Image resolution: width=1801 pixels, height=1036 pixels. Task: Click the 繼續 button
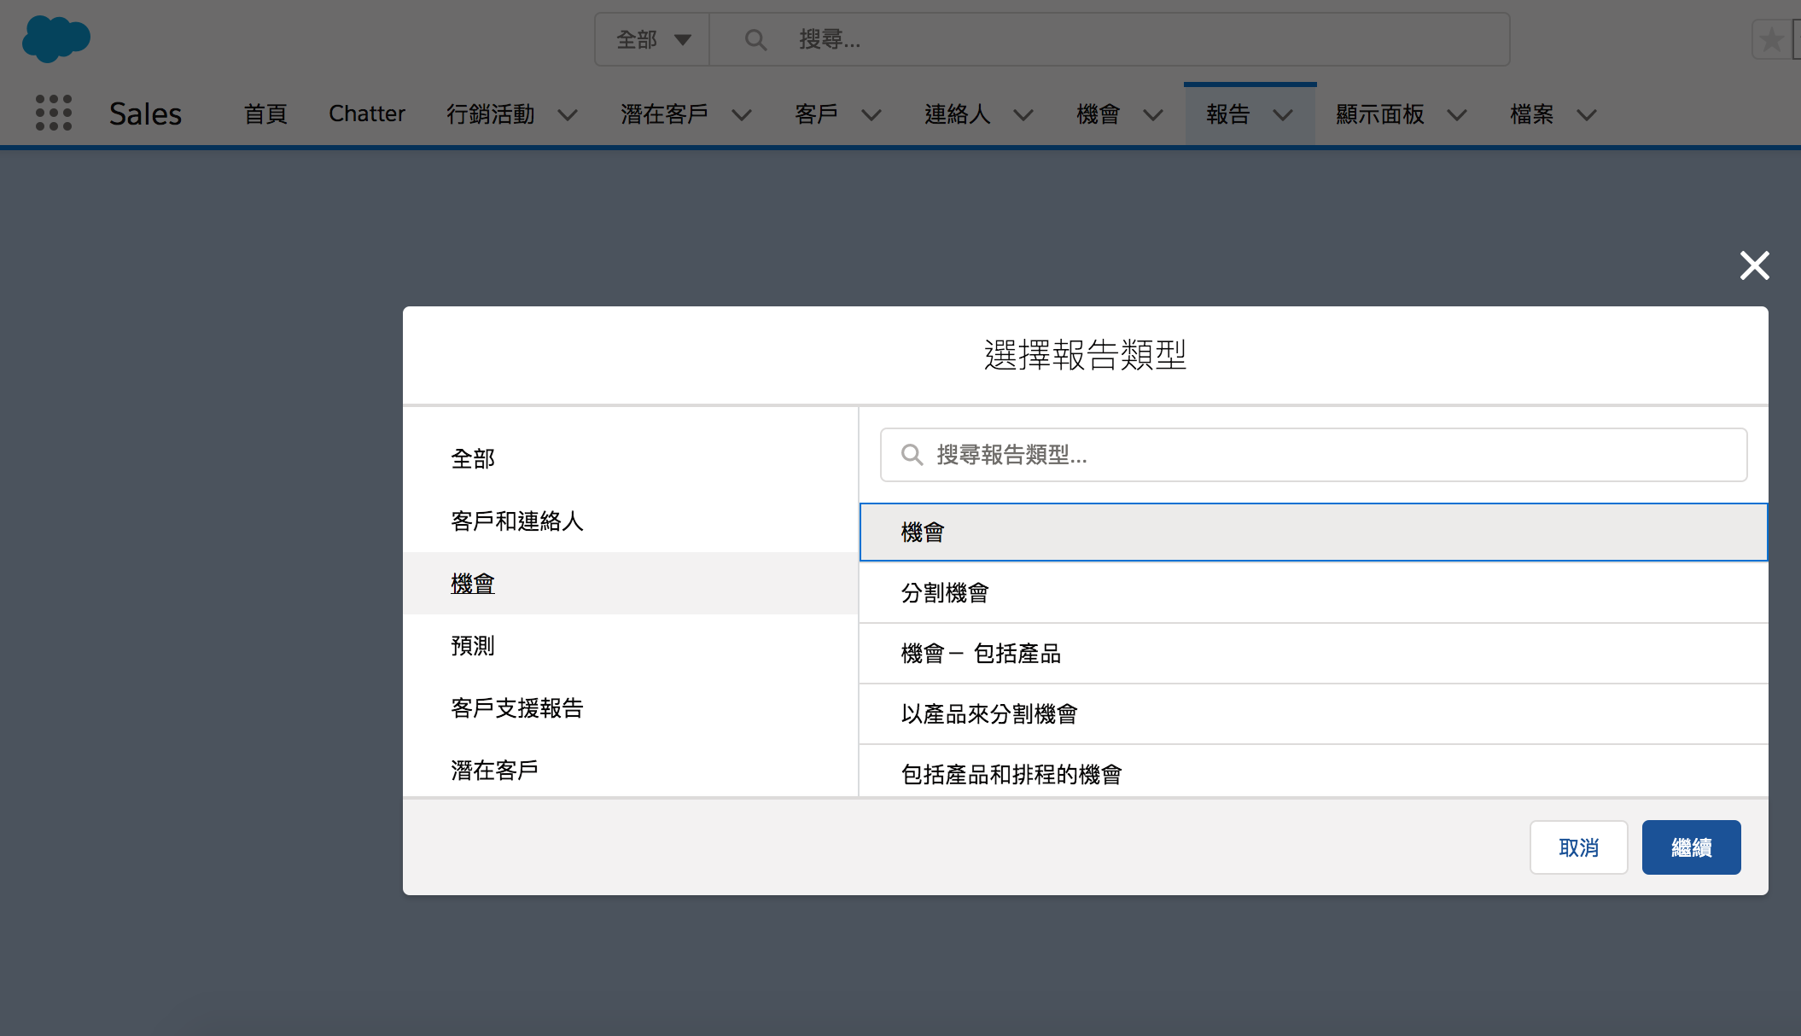pos(1691,847)
